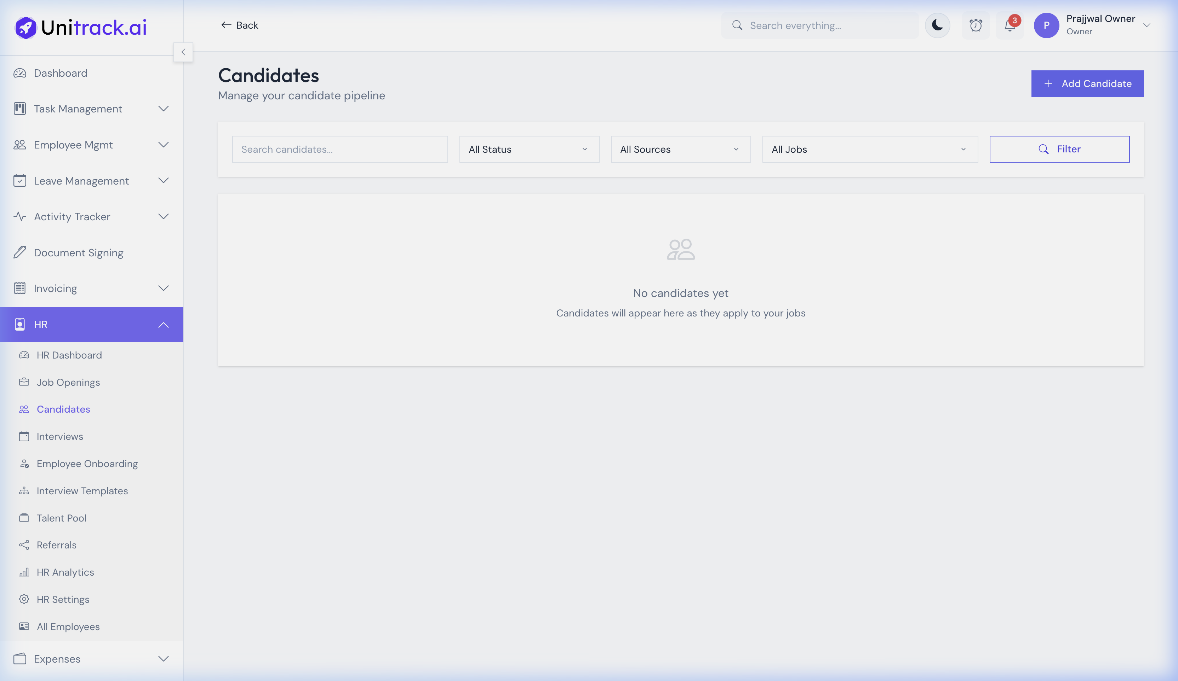This screenshot has width=1178, height=681.
Task: Open the timer clock icon in header
Action: (x=976, y=25)
